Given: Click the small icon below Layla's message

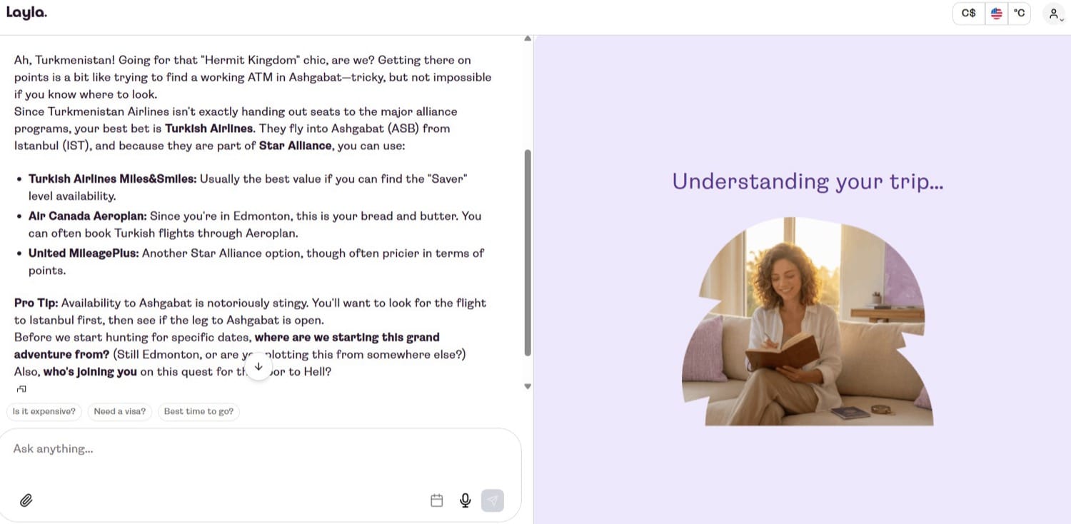Looking at the screenshot, I should tap(21, 389).
